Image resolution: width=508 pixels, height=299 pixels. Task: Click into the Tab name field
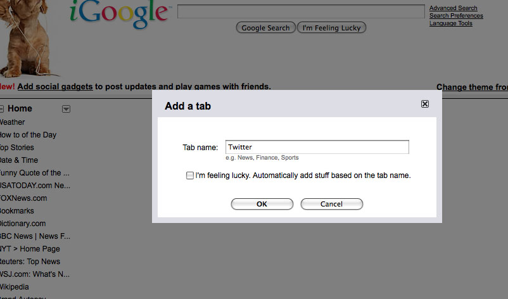click(317, 147)
